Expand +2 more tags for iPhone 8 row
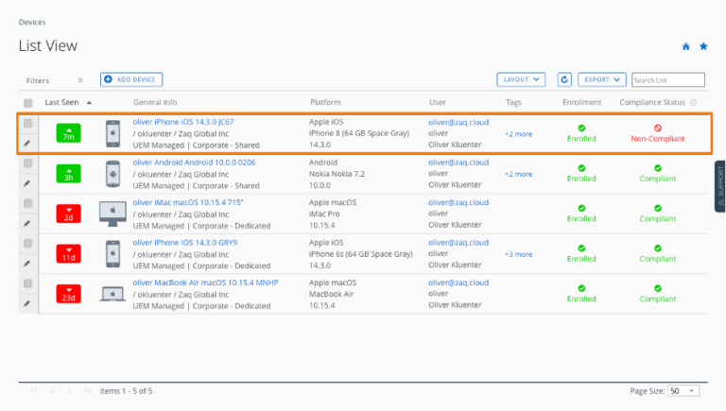 coord(519,134)
